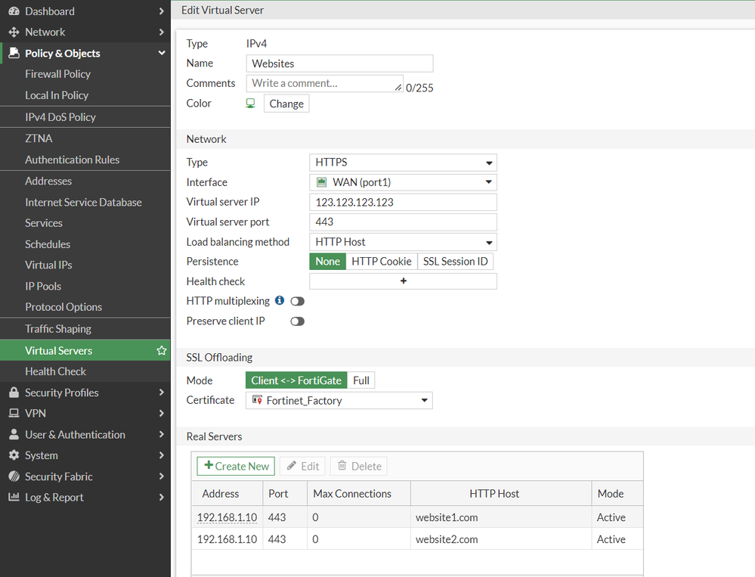Click the Security Fabric icon in sidebar
Image resolution: width=755 pixels, height=577 pixels.
tap(14, 476)
